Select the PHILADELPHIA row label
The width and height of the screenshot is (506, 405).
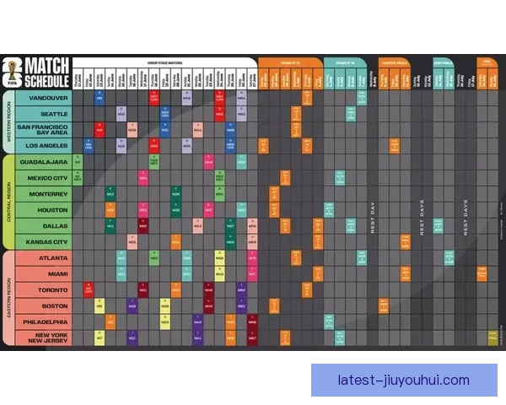pyautogui.click(x=46, y=322)
